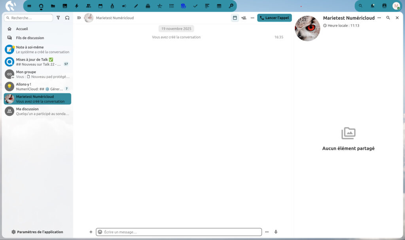This screenshot has height=240, width=405.
Task: Click the owl avatar in the chat header
Action: click(x=89, y=18)
